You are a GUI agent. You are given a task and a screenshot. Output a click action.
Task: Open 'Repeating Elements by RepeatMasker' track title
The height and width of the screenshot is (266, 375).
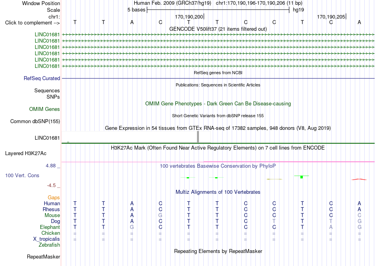point(218,251)
